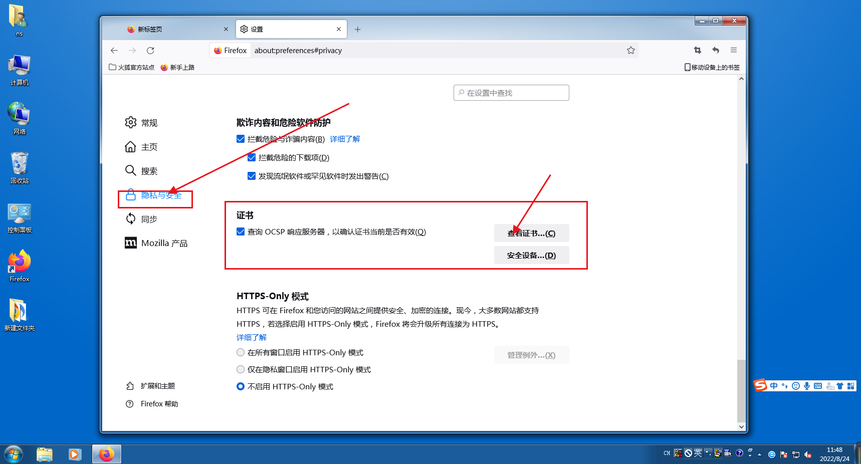861x464 pixels.
Task: Click the Sogou input method S logo
Action: tap(761, 385)
